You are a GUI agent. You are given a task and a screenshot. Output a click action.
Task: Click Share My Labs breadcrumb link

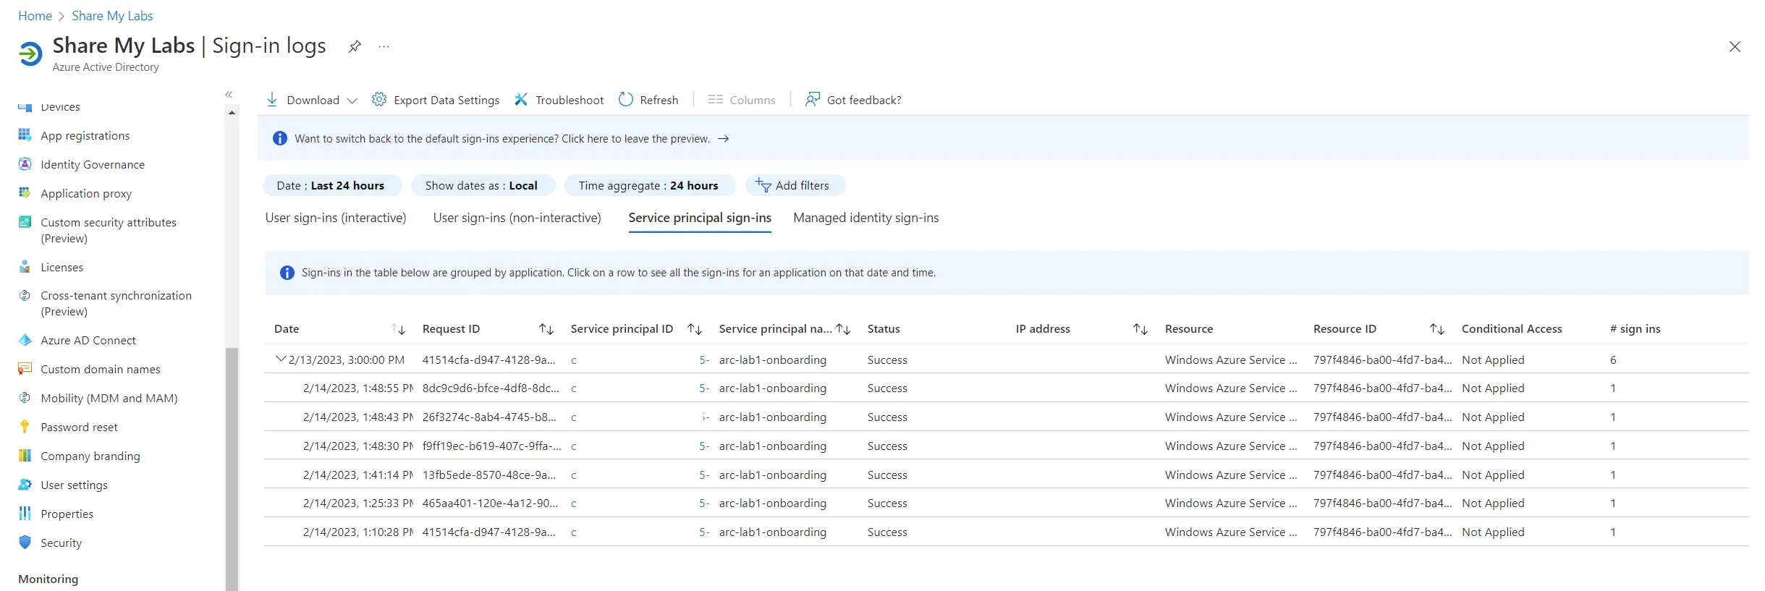click(x=112, y=16)
